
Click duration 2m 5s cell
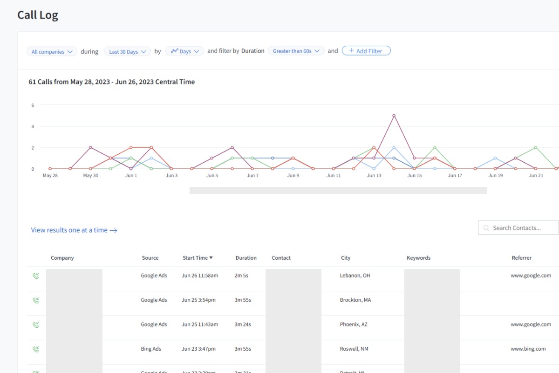(x=241, y=276)
